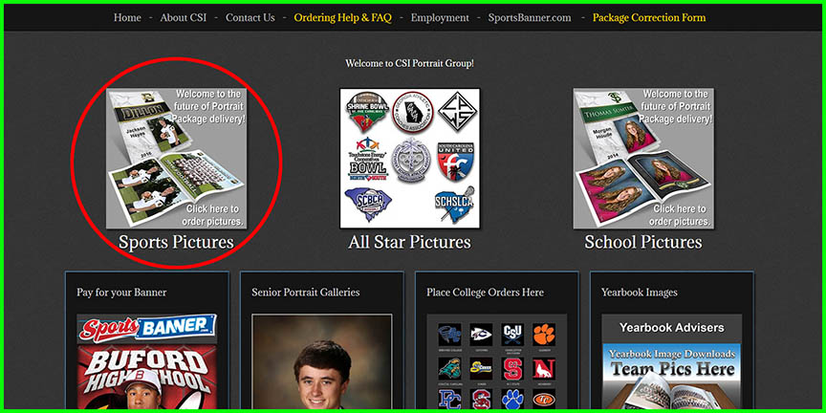Select the Coastal Carolina Chanticleer logo
The width and height of the screenshot is (826, 413).
[450, 369]
